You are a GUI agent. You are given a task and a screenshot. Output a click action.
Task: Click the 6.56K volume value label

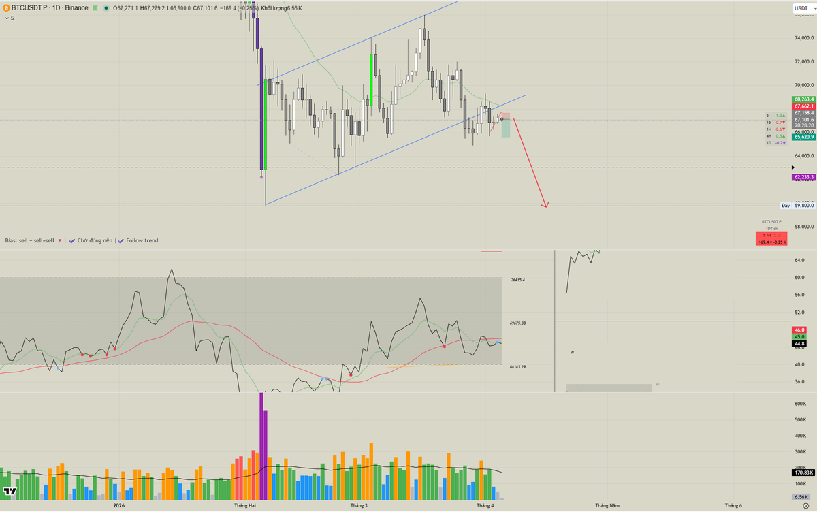[x=800, y=497]
